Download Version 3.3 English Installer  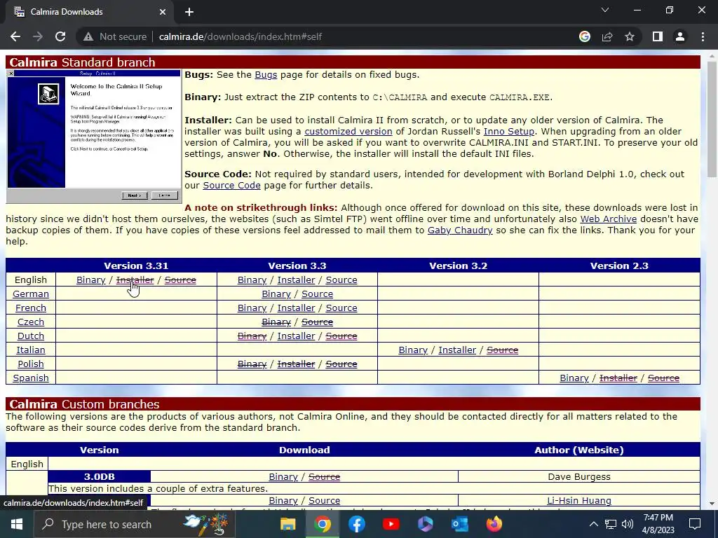click(296, 280)
